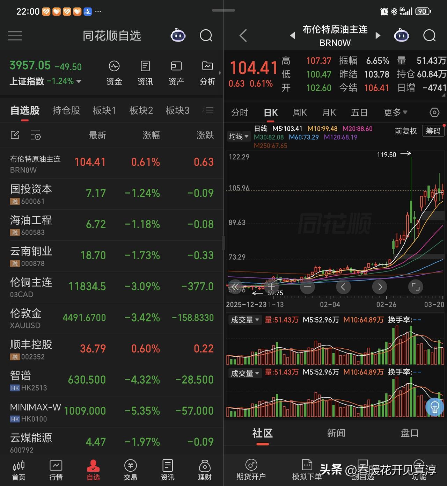Open the 社区 tab below the chart
This screenshot has width=447, height=486.
[262, 433]
